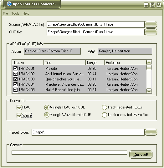164x168 pixels.
Task: Minimize the converter window
Action: (146, 5)
